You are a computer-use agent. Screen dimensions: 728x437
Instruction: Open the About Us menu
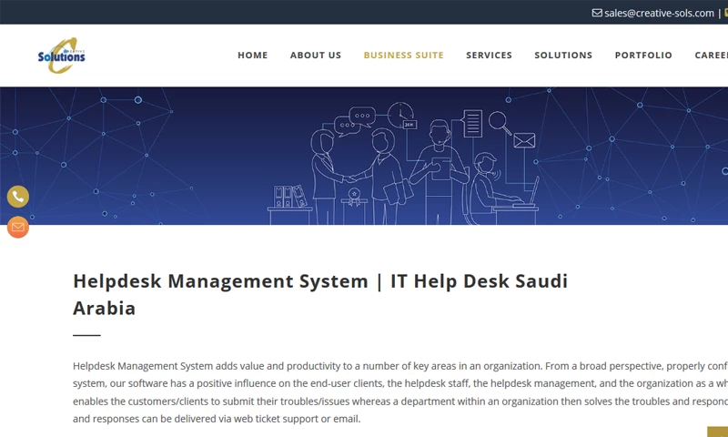[x=316, y=56]
